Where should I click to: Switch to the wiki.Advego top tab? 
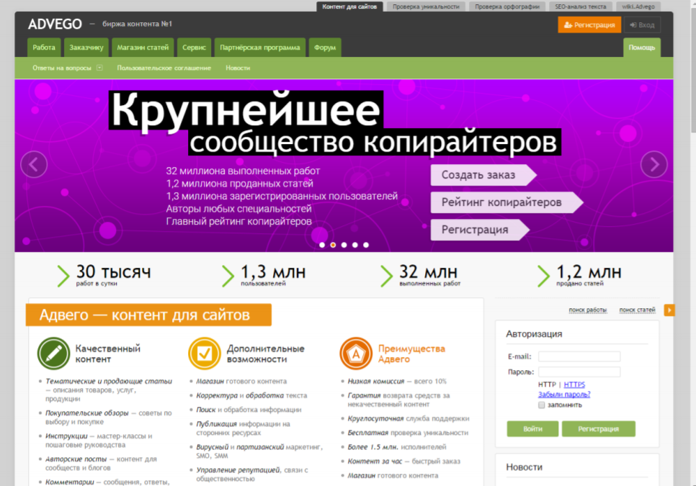tap(638, 6)
